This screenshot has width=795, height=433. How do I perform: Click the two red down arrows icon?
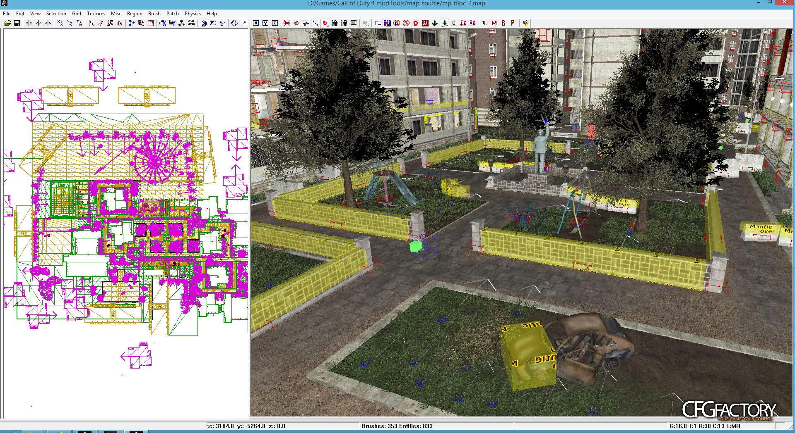coord(463,23)
